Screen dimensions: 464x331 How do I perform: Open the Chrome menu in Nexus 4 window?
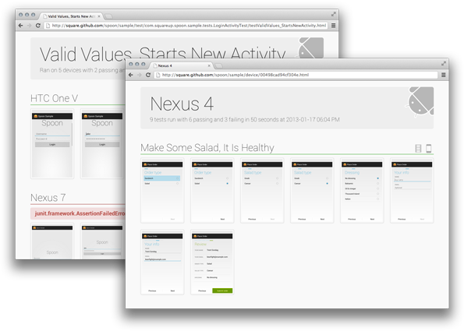[443, 75]
